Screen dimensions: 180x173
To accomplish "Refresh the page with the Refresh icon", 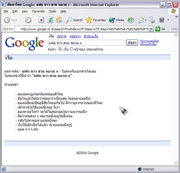I will (x=50, y=20).
